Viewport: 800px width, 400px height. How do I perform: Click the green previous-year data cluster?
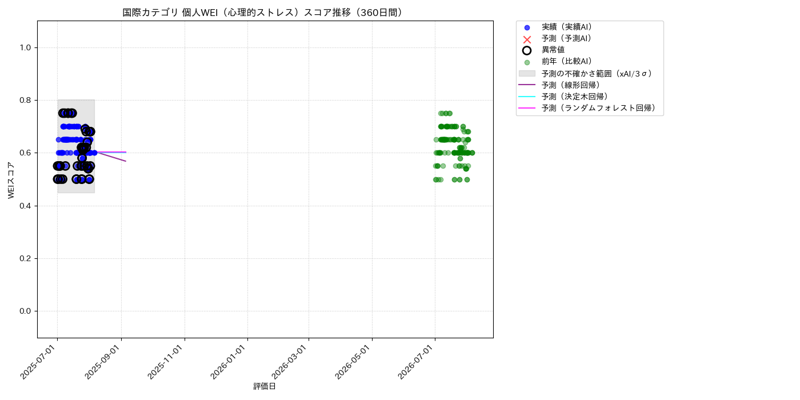pos(454,146)
